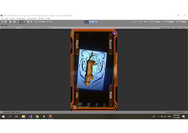Tap the Sound button in game
Viewport: 188px width, 133px height.
pyautogui.click(x=110, y=44)
